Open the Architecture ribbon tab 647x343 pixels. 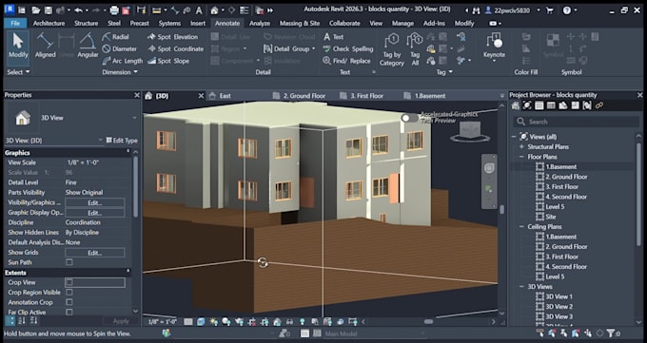pos(49,23)
